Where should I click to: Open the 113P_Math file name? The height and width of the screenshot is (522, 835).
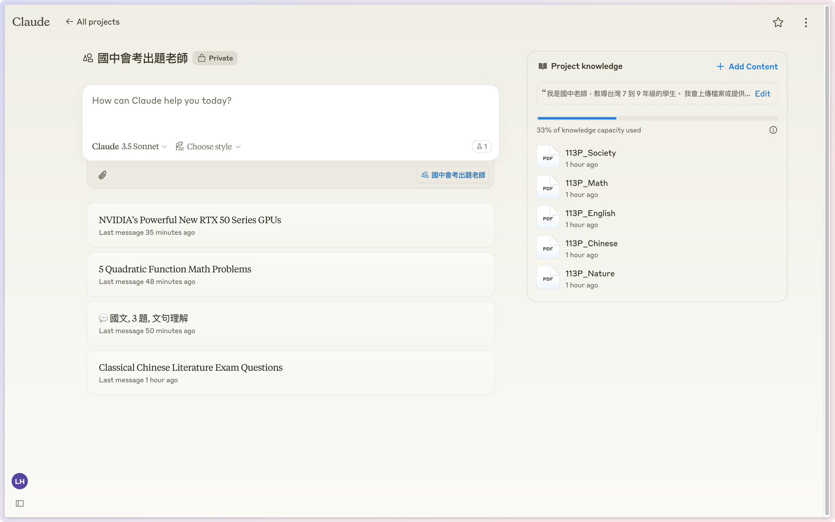pos(586,183)
